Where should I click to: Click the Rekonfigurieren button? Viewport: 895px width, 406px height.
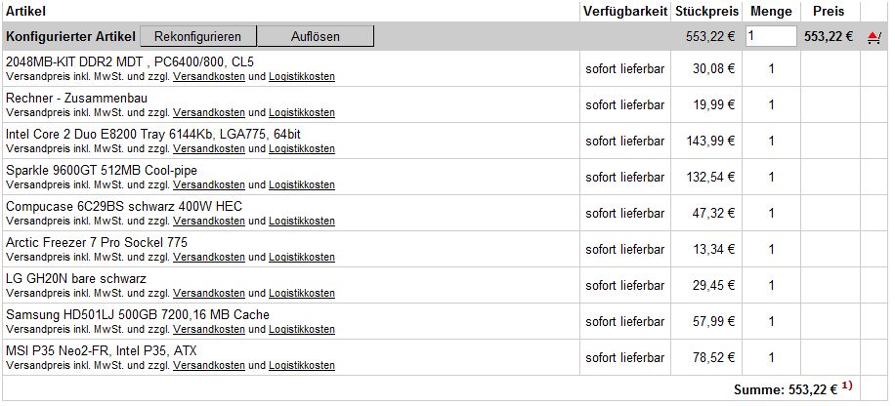[198, 36]
